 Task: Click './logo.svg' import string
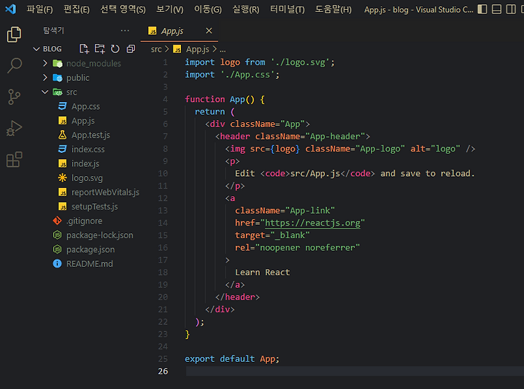[300, 62]
